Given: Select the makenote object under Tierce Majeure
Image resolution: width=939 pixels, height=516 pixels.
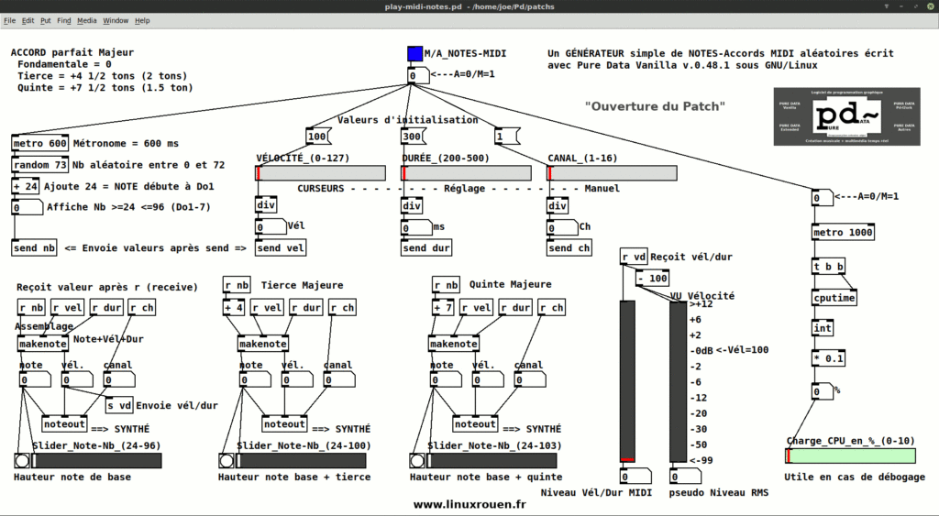Looking at the screenshot, I should [263, 344].
